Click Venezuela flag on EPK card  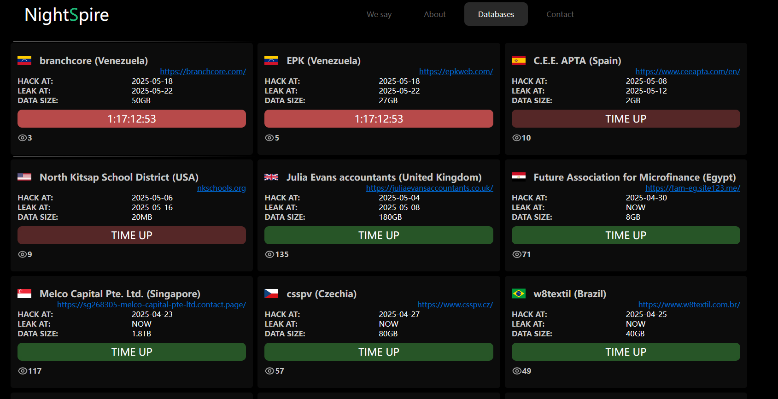click(271, 60)
